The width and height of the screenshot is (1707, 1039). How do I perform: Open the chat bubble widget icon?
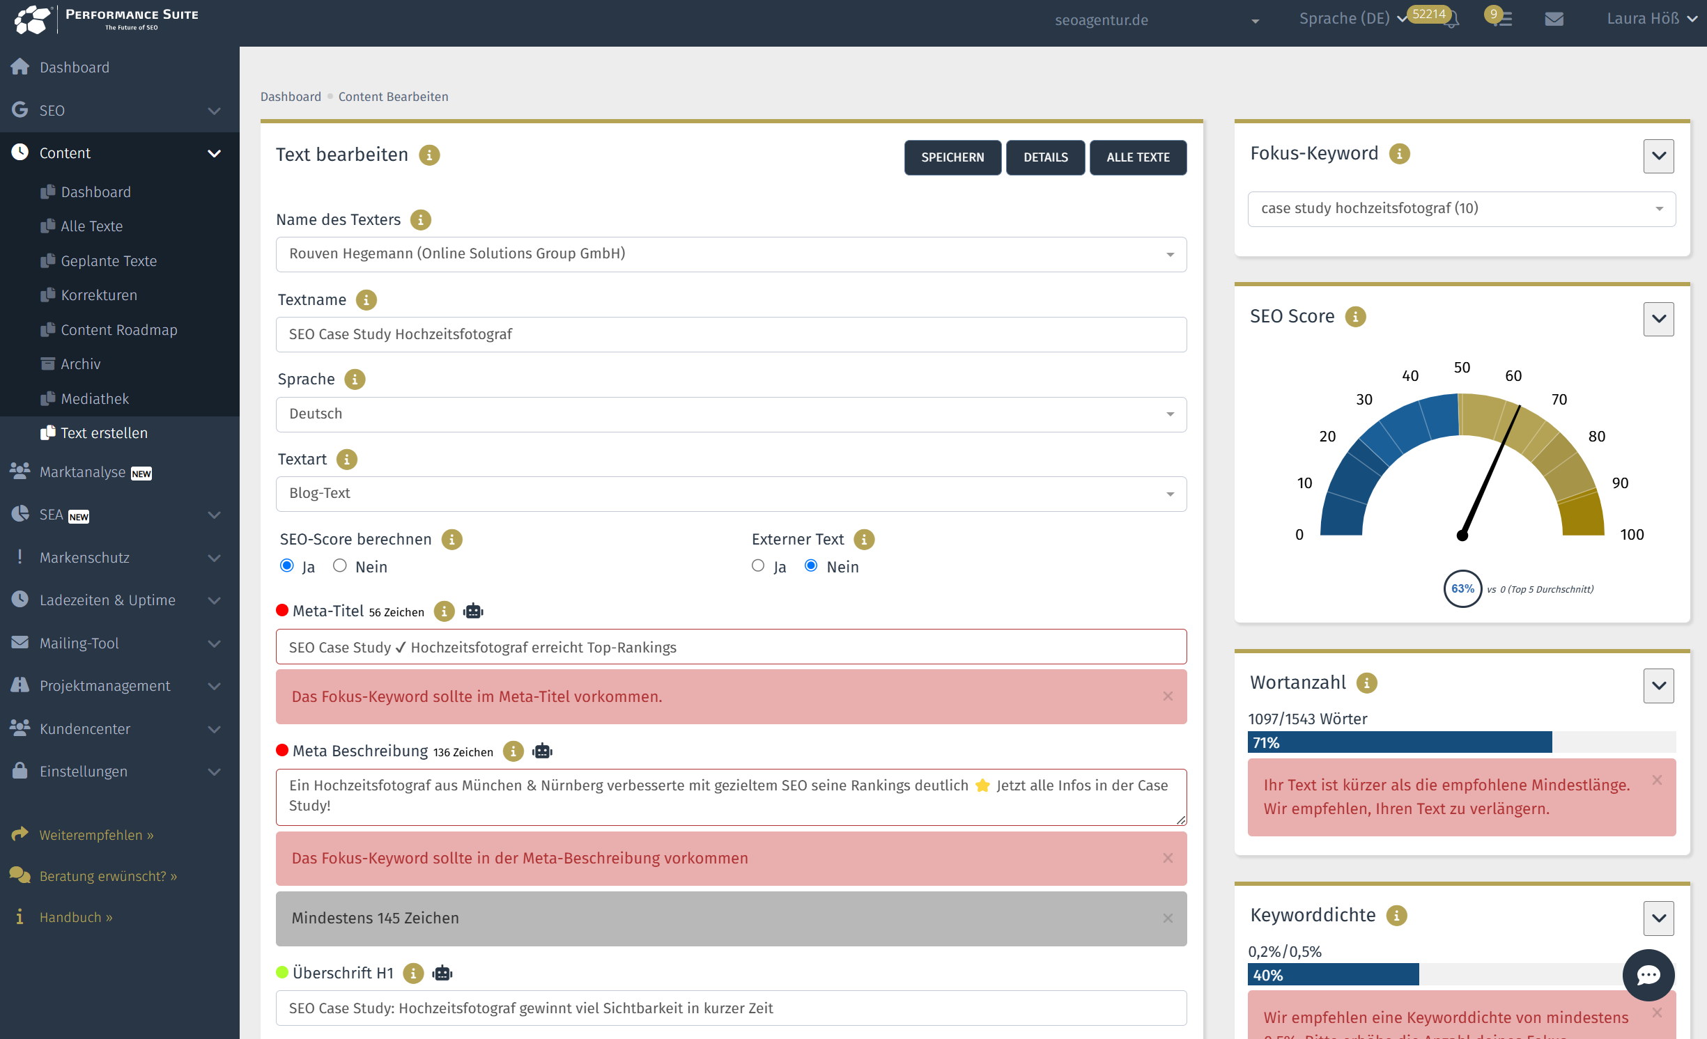click(1648, 975)
